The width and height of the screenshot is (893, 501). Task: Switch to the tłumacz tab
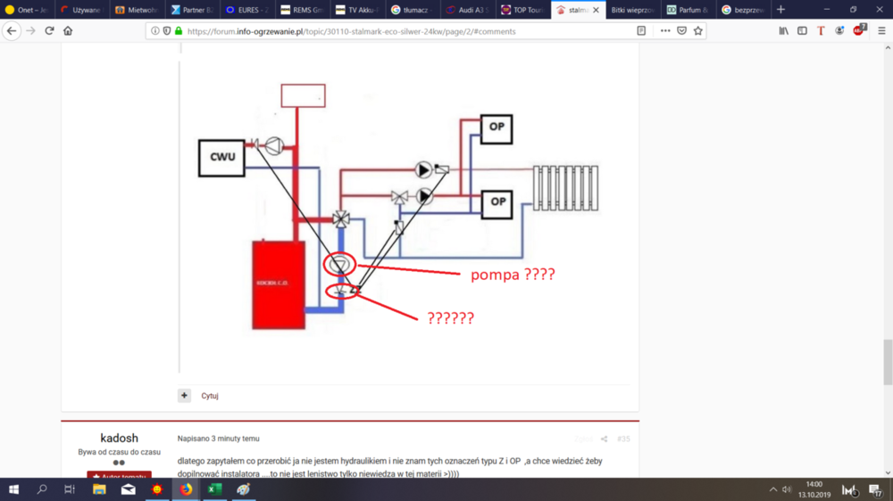(413, 10)
